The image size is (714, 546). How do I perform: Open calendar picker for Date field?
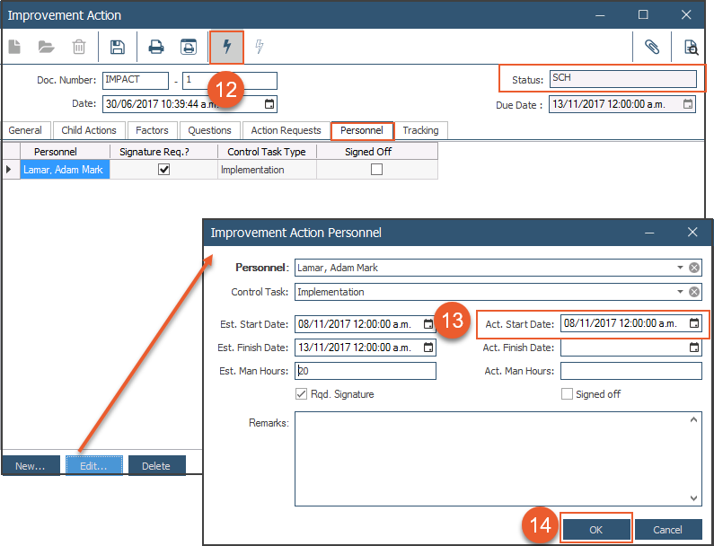[x=269, y=104]
